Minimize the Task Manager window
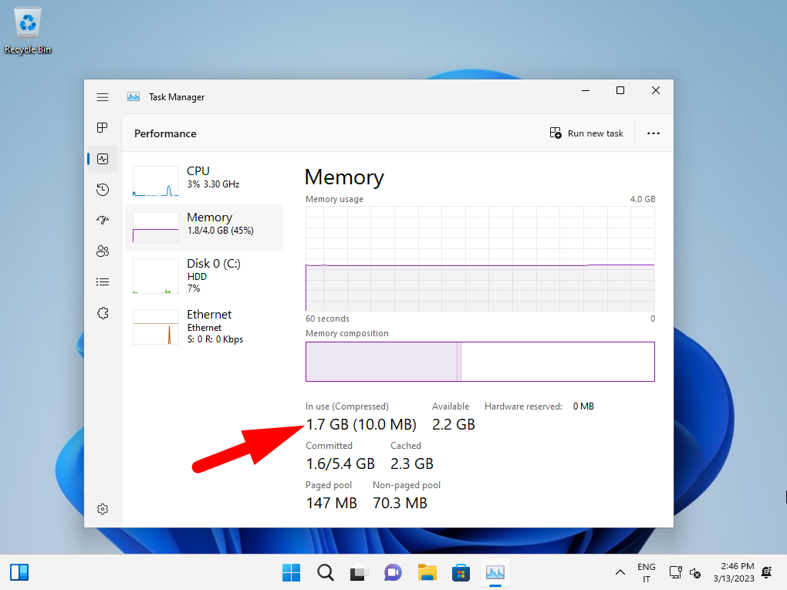The width and height of the screenshot is (787, 590). (585, 90)
